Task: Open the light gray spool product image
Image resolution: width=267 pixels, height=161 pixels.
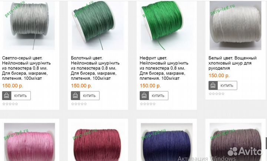Action: [x=29, y=26]
